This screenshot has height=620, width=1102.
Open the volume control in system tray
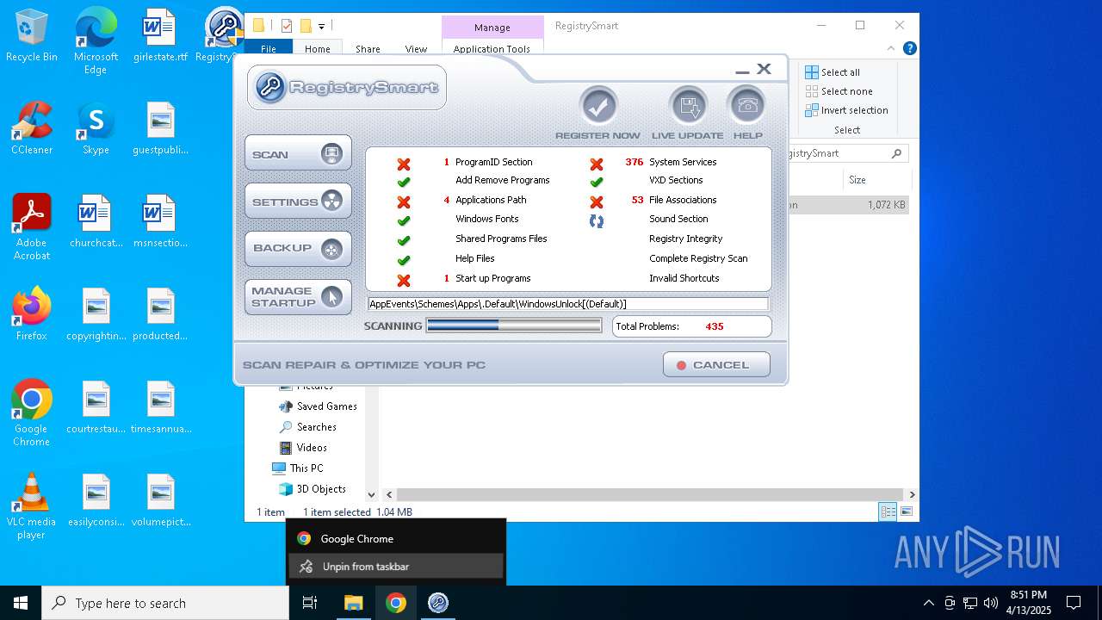(x=990, y=603)
